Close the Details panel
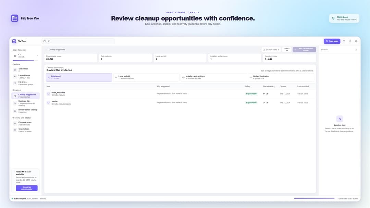The width and height of the screenshot is (370, 208). (356, 50)
